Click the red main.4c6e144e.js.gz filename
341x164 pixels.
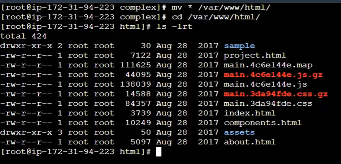[x=273, y=75]
